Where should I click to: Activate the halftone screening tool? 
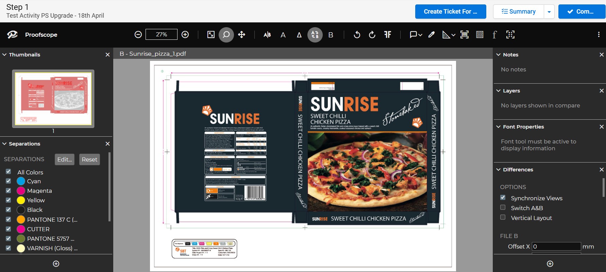[480, 35]
